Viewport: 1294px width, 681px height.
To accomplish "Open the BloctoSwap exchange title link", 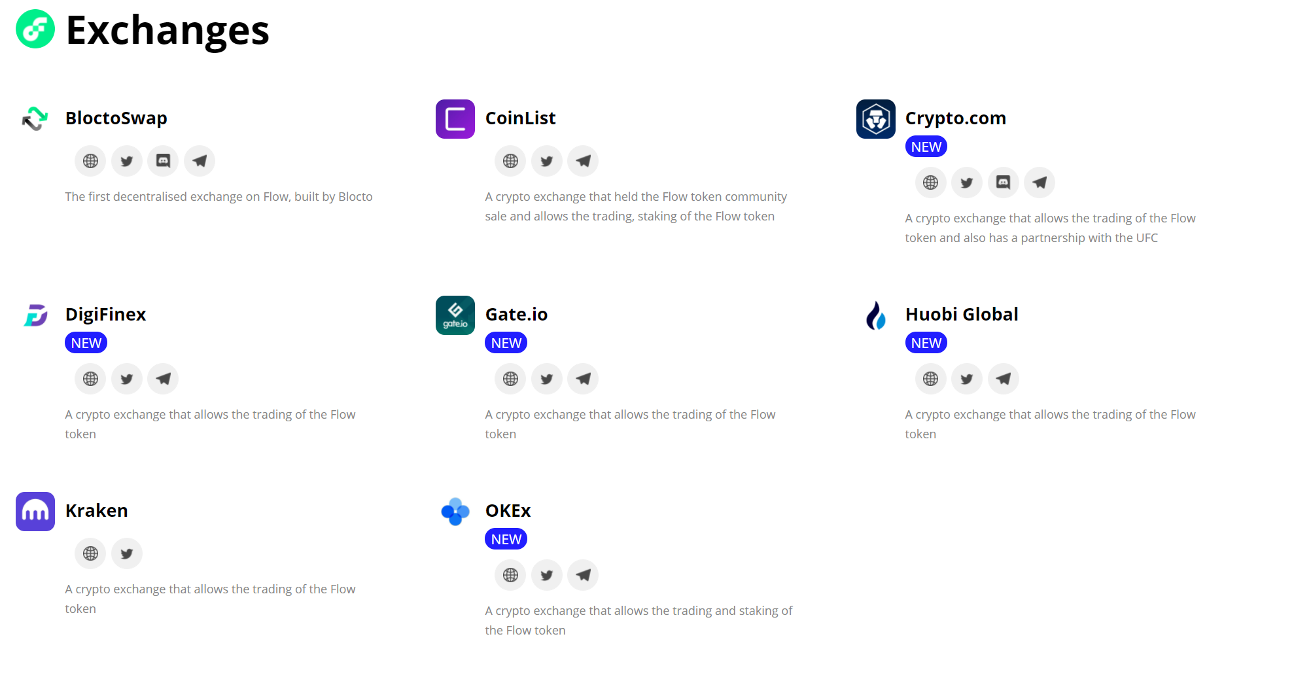I will (116, 118).
